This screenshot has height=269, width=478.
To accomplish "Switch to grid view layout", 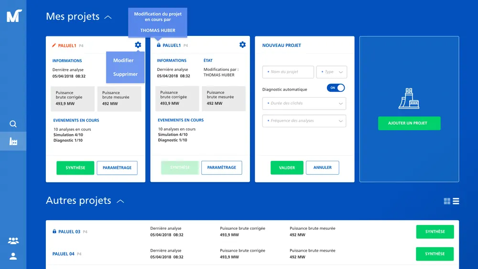I will [x=447, y=201].
